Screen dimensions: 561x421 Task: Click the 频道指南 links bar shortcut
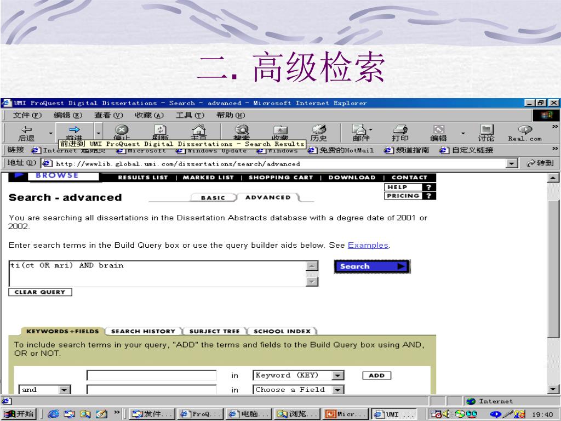click(407, 150)
